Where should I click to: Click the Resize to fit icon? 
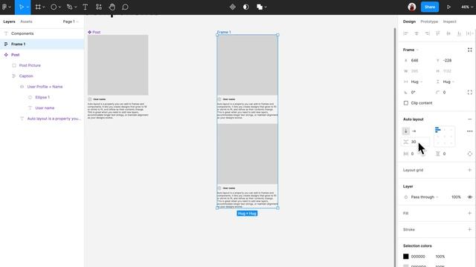(469, 50)
